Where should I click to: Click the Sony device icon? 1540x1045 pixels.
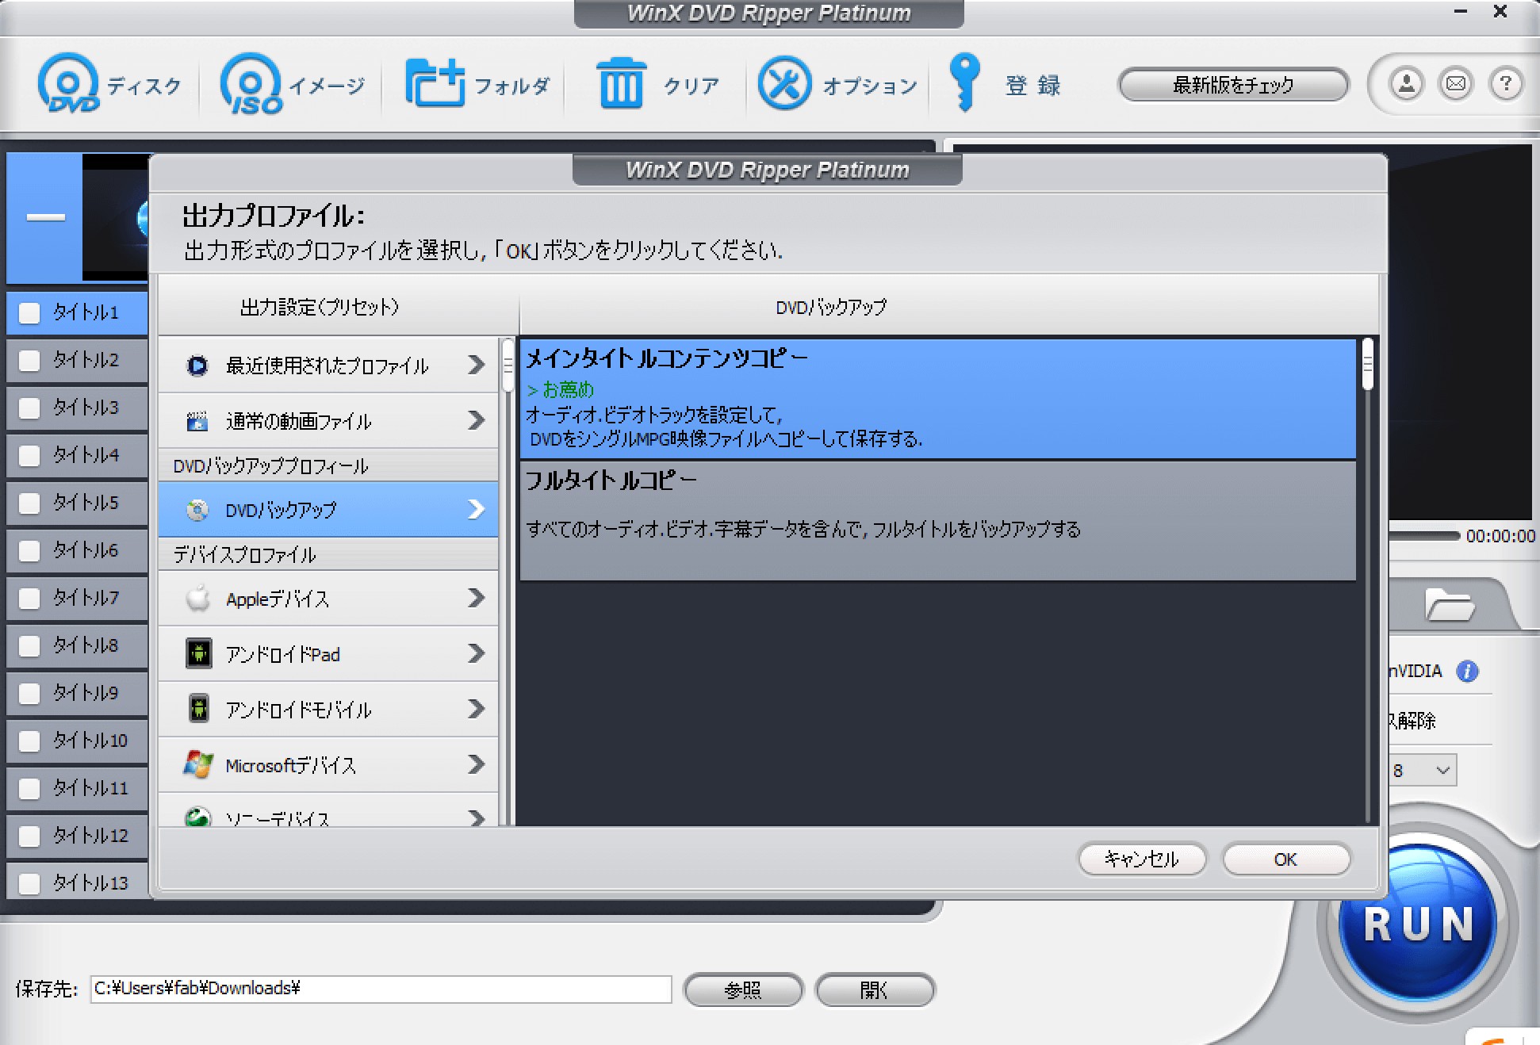tap(197, 817)
